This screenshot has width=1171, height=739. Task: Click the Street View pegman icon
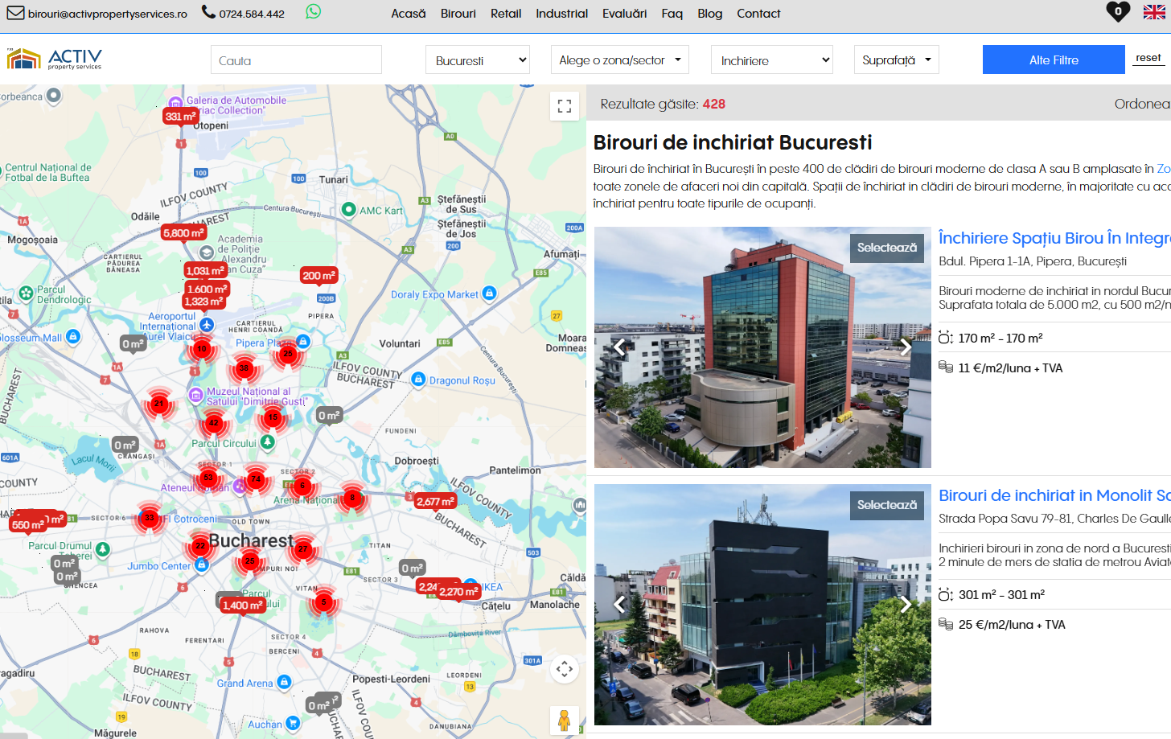(x=564, y=720)
